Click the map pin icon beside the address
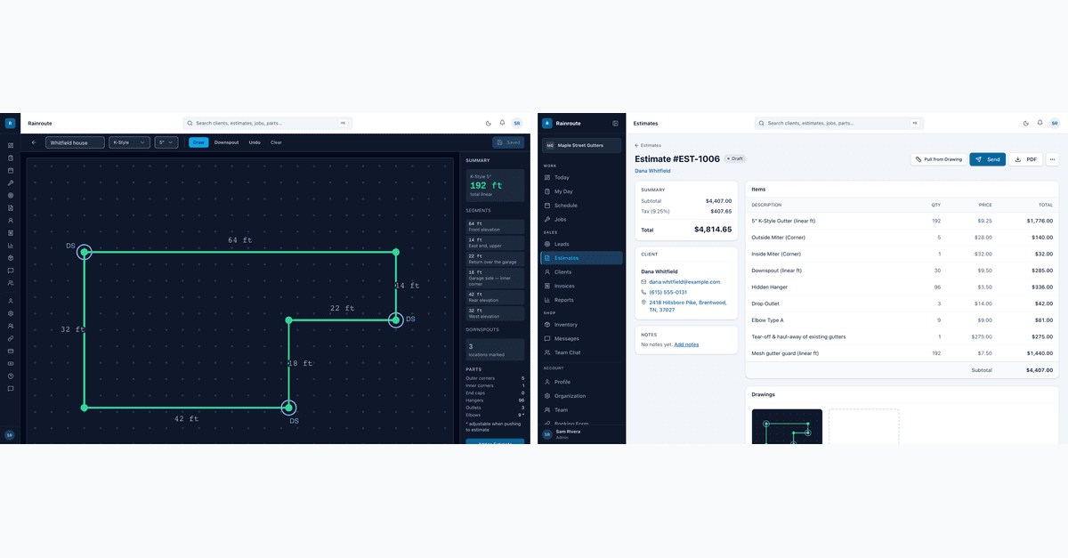Viewport: 1068px width, 558px height. tap(643, 303)
